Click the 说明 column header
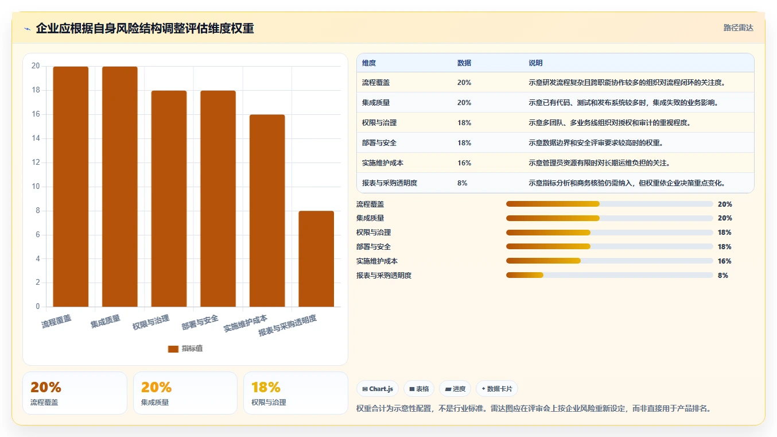 click(x=535, y=63)
